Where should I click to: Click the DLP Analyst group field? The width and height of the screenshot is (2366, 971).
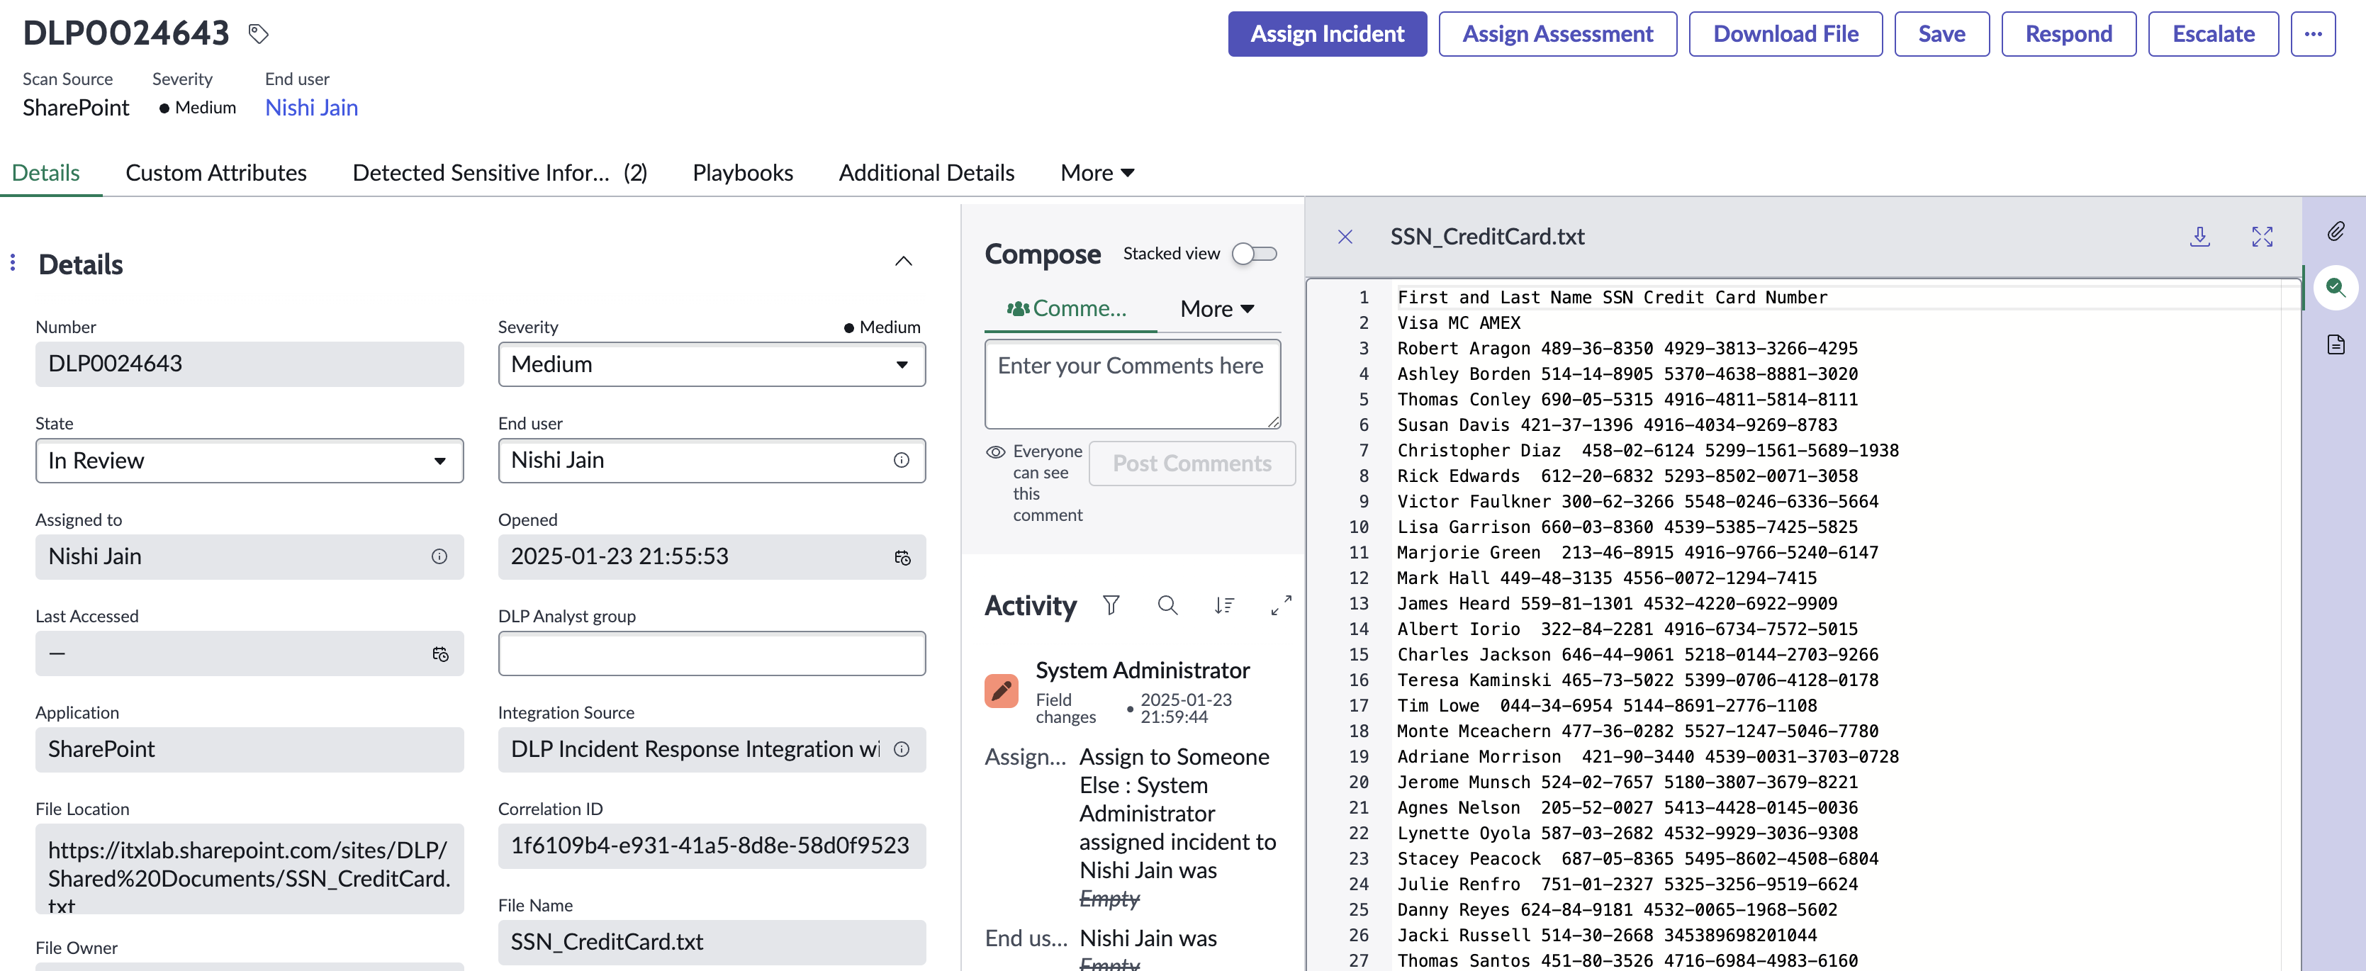pyautogui.click(x=712, y=654)
